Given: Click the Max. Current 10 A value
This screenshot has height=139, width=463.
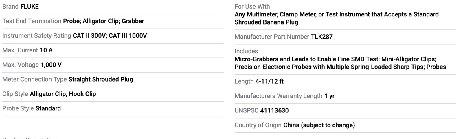Looking at the screenshot, I should coord(46,50).
